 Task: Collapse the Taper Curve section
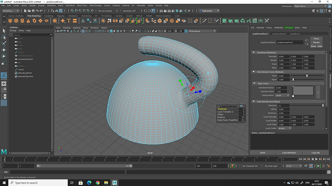254,84
